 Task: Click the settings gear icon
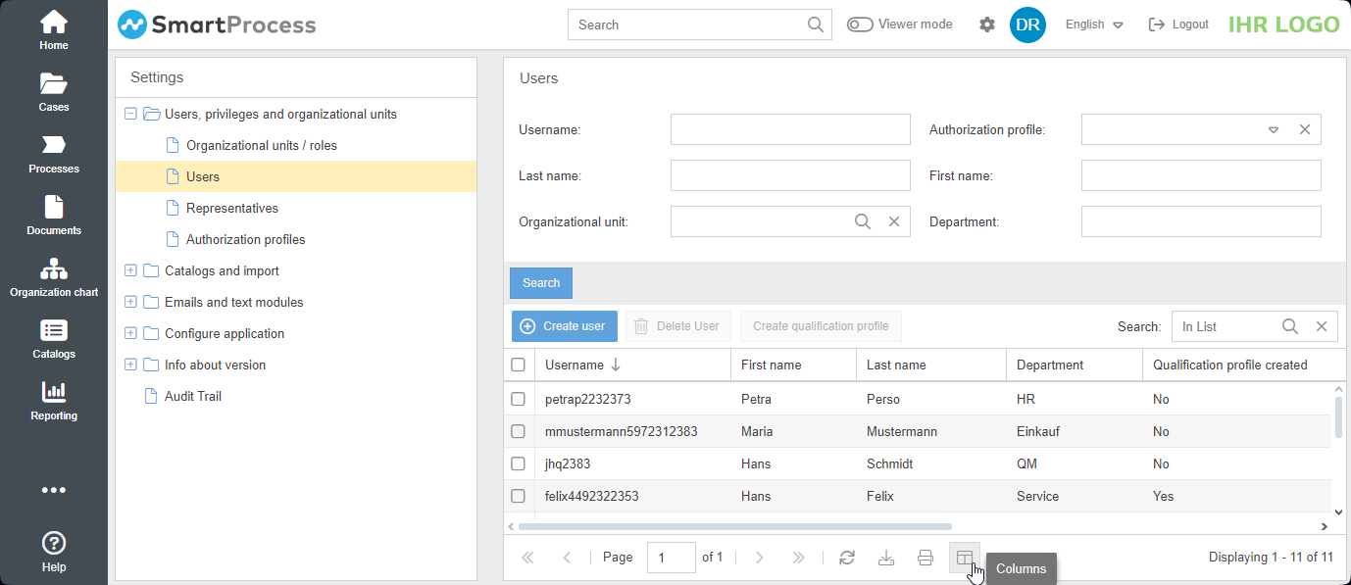pos(987,24)
